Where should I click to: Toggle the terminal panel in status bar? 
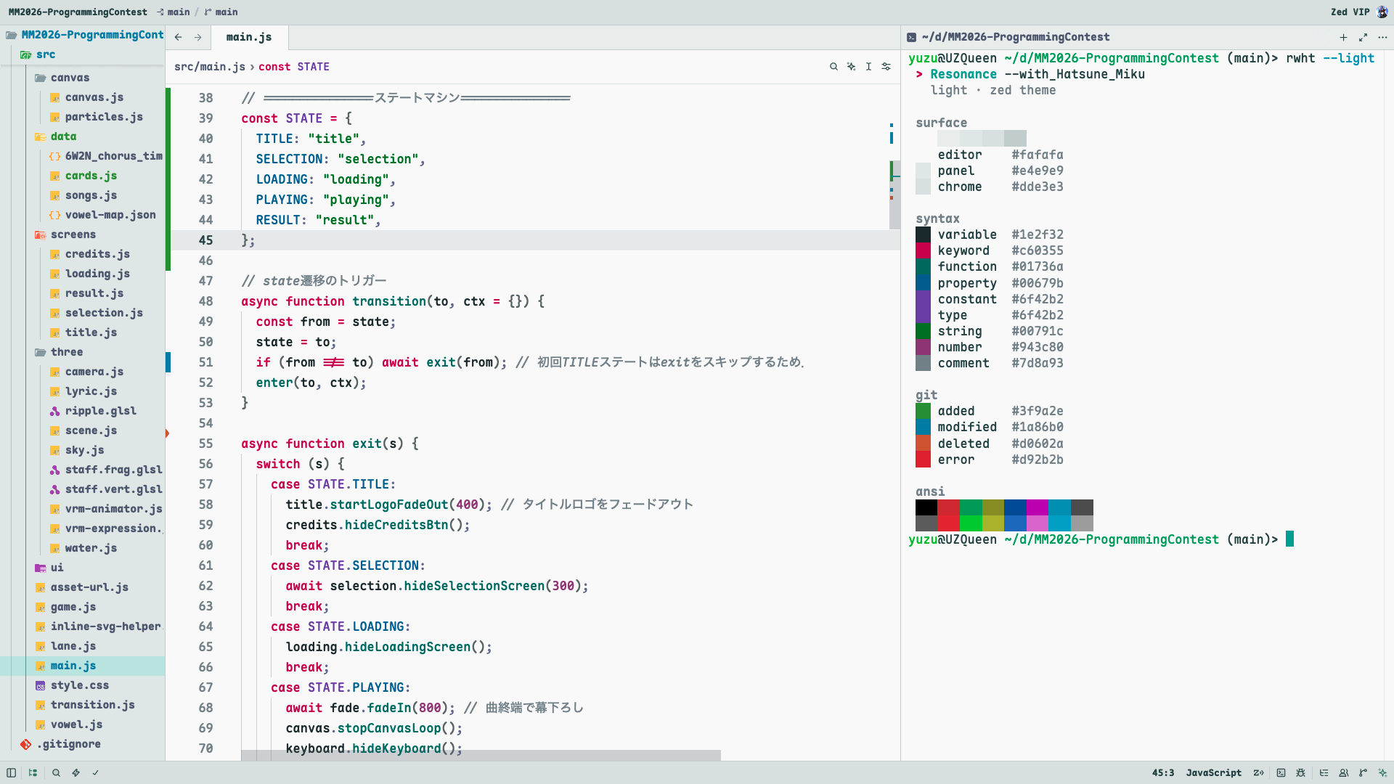coord(1281,773)
